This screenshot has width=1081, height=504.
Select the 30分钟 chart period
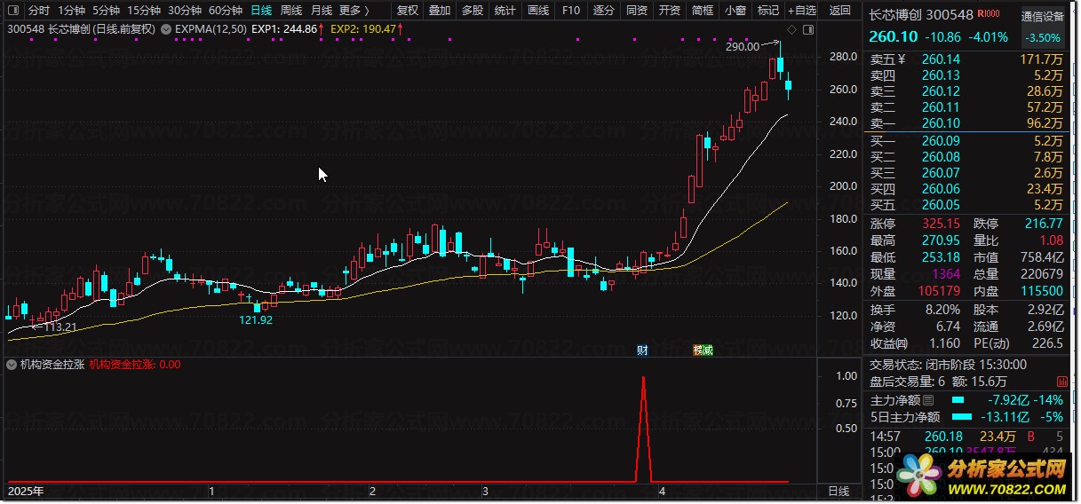coord(185,11)
